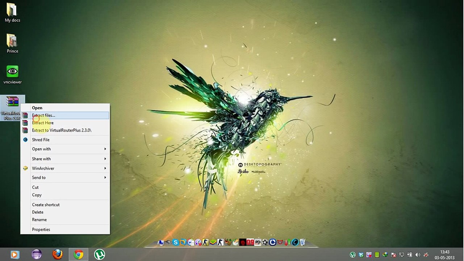
Task: Click 'Extract to VirtualRouterPlus 2.3.0\' option
Action: coord(62,130)
